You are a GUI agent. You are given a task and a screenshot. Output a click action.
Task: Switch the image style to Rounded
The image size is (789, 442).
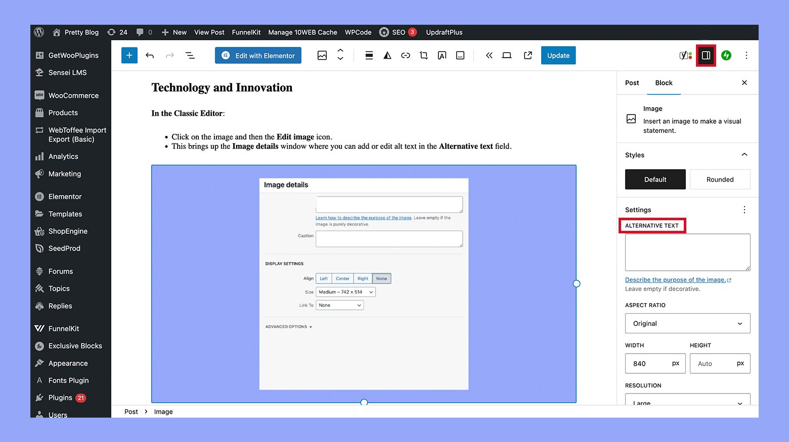[x=720, y=179]
